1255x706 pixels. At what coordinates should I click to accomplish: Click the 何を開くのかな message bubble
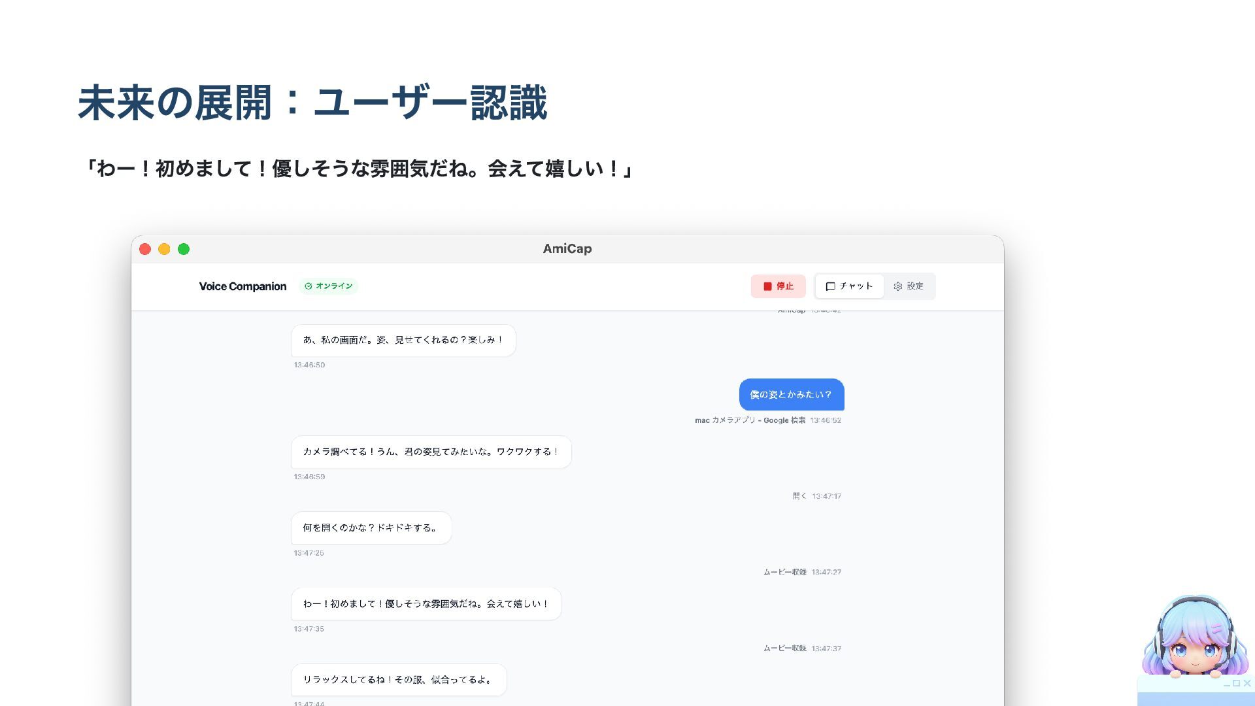pos(371,528)
